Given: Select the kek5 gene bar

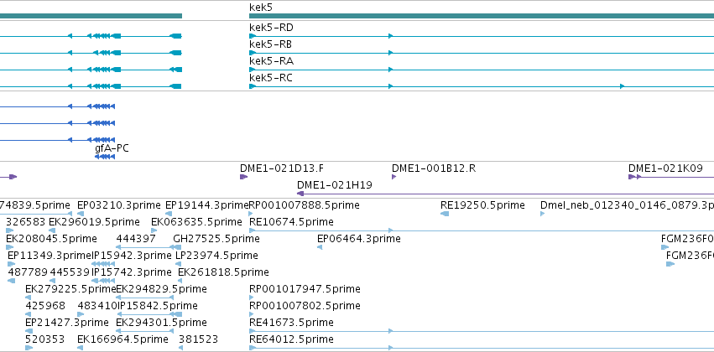Looking at the screenshot, I should click(x=482, y=16).
